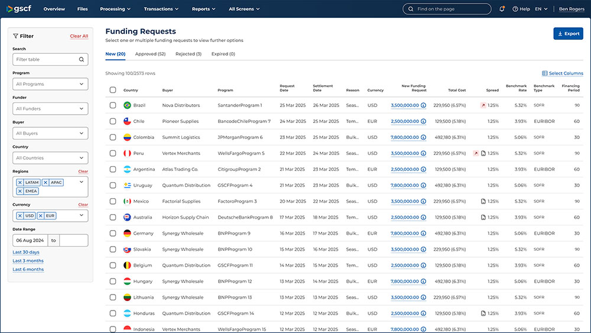Click red arrow icon in Brazil's Spread cell

(x=483, y=105)
